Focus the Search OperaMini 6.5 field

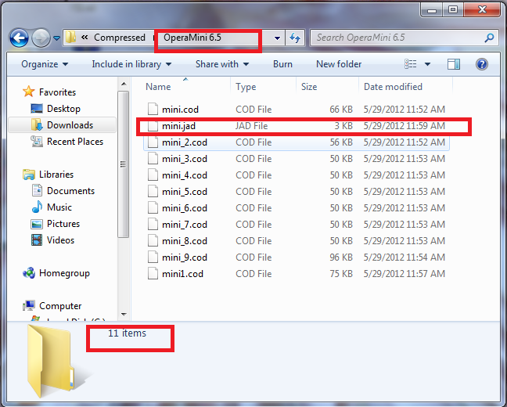(x=405, y=38)
